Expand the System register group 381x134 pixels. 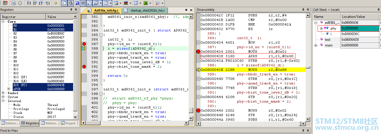point(3,97)
